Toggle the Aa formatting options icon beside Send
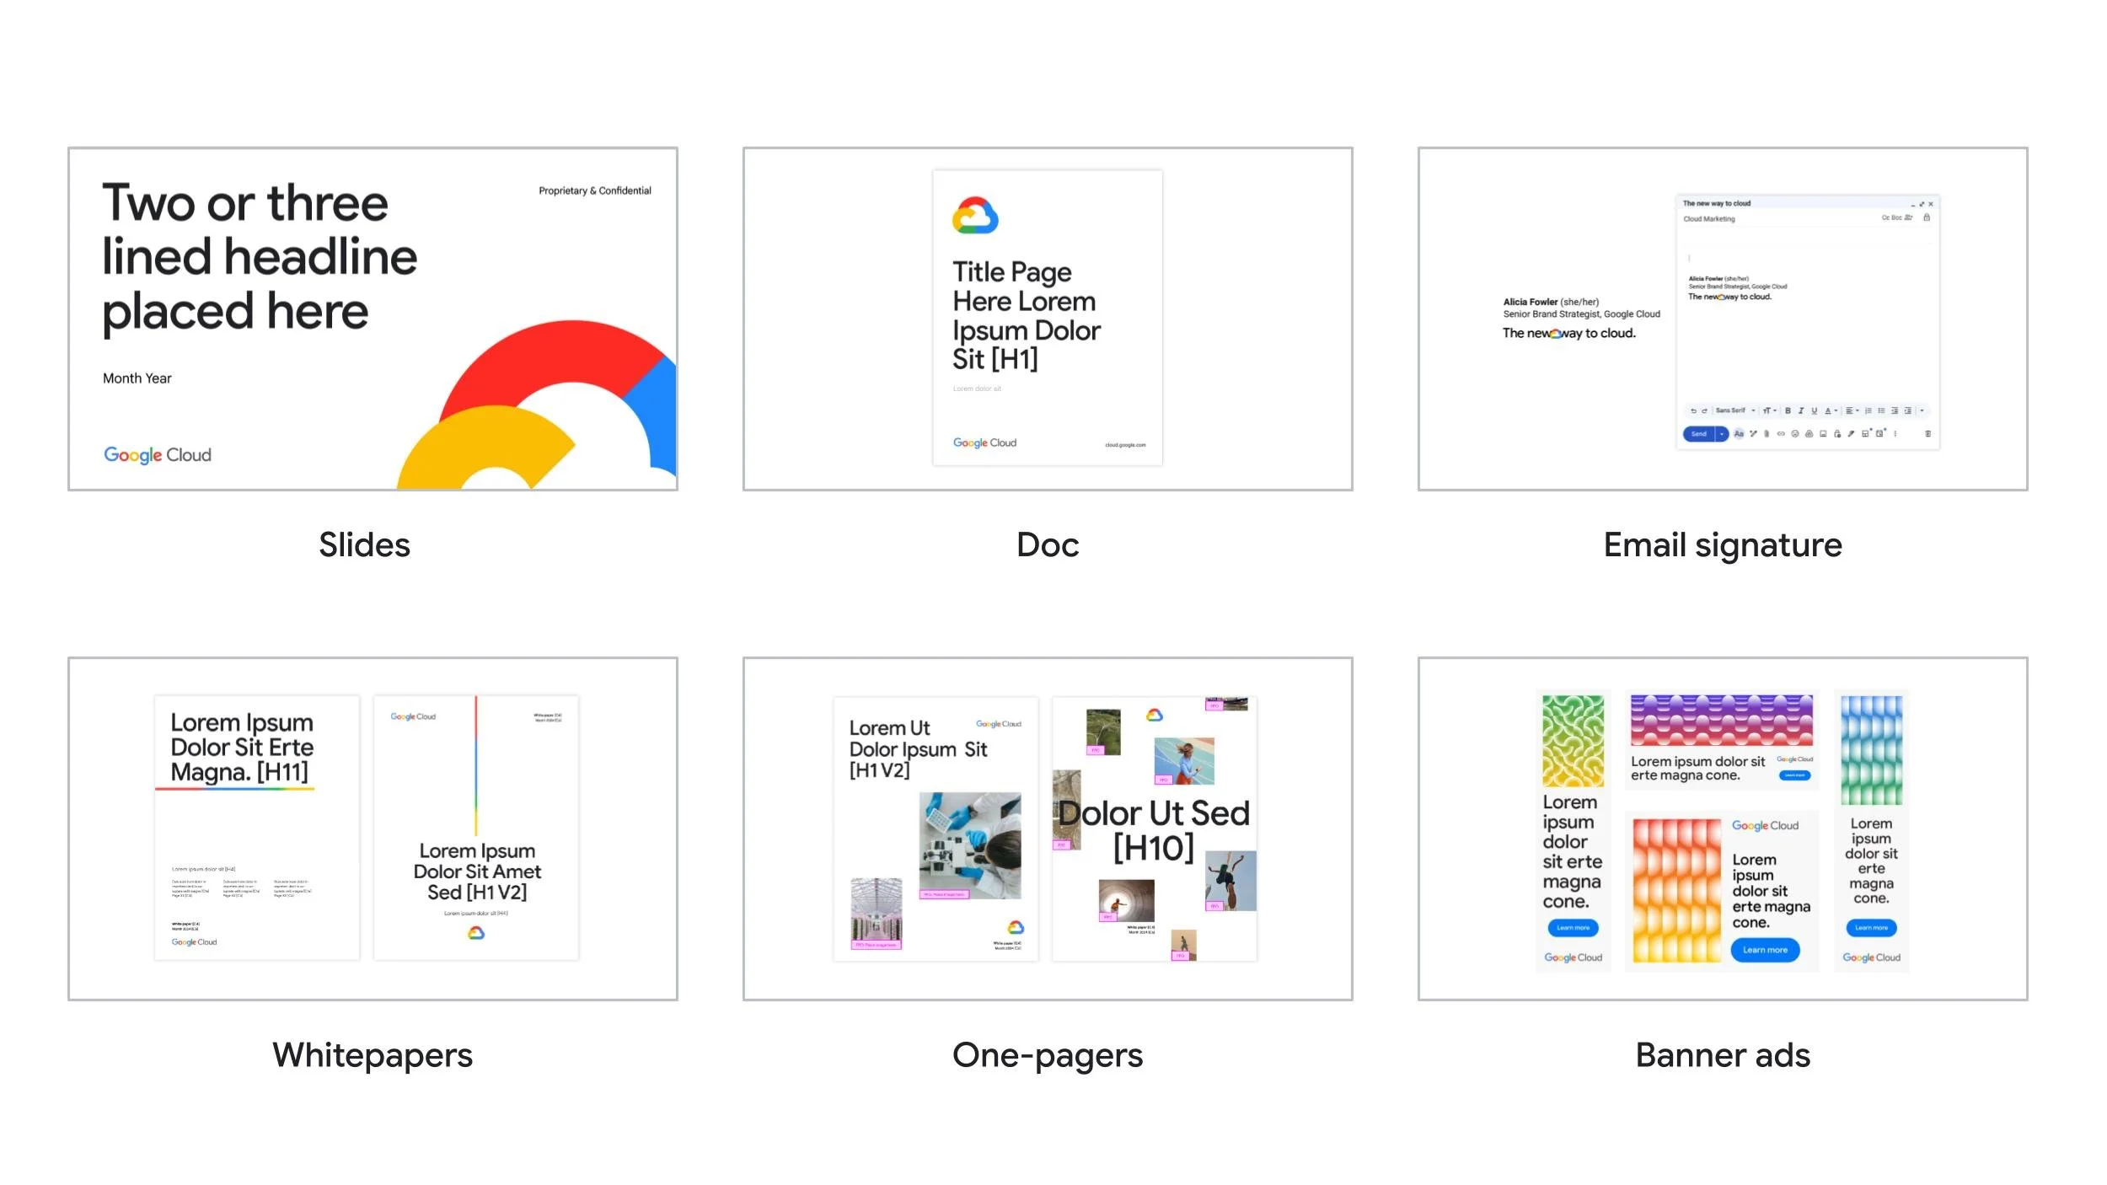This screenshot has height=1185, width=2107. click(x=1739, y=434)
